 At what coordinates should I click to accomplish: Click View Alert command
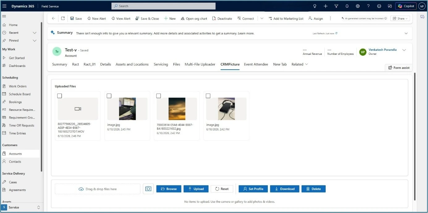click(x=121, y=19)
